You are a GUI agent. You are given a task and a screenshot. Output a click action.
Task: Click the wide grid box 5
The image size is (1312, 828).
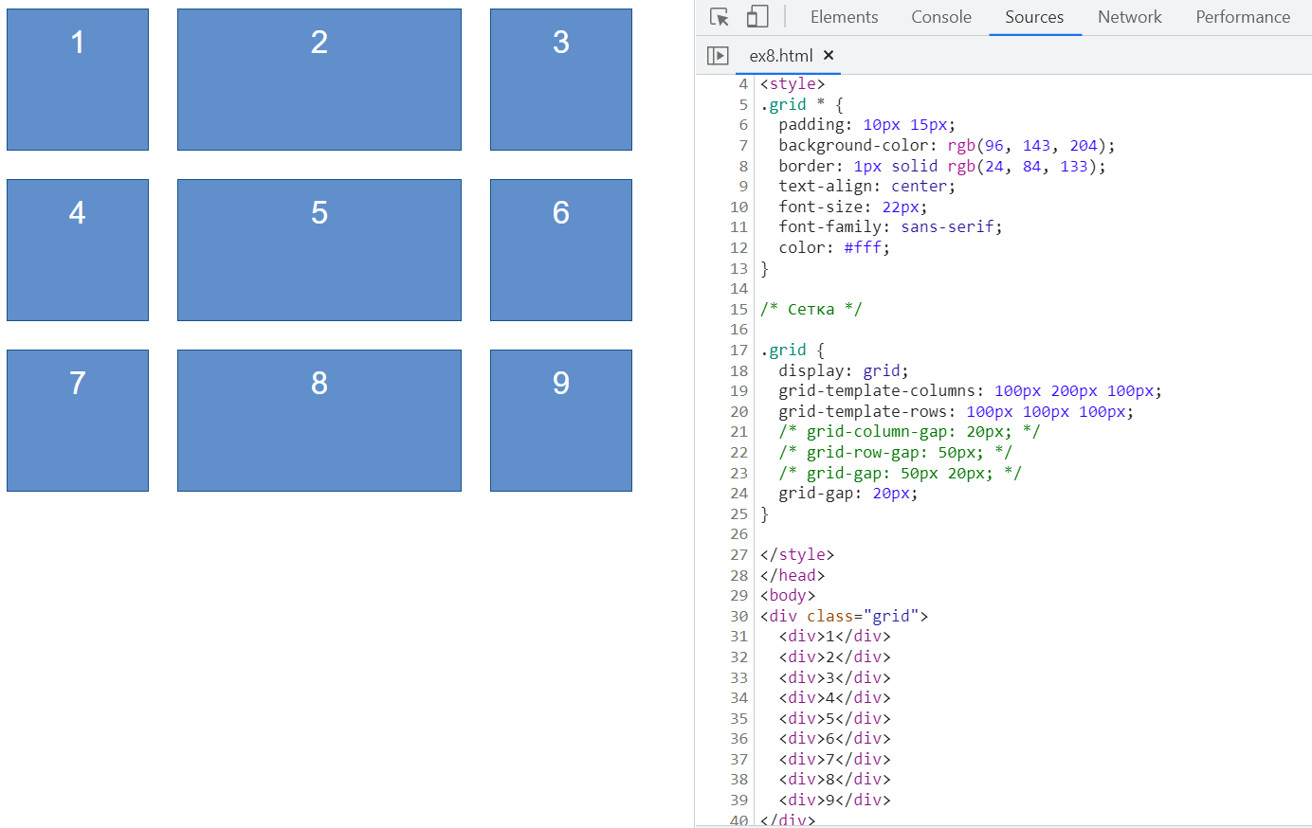(319, 250)
